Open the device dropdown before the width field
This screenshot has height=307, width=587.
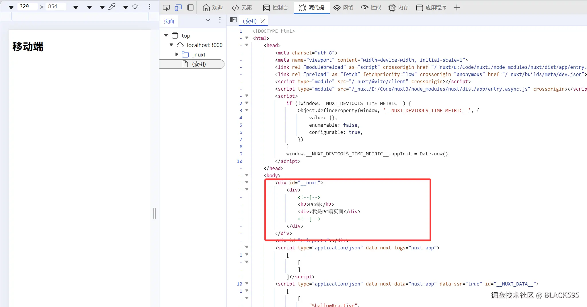tap(11, 7)
